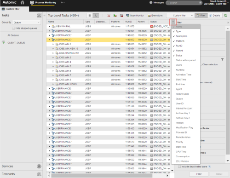Click the JOBS.WIN.FAIL job icon
This screenshot has width=230, height=178.
point(53,26)
